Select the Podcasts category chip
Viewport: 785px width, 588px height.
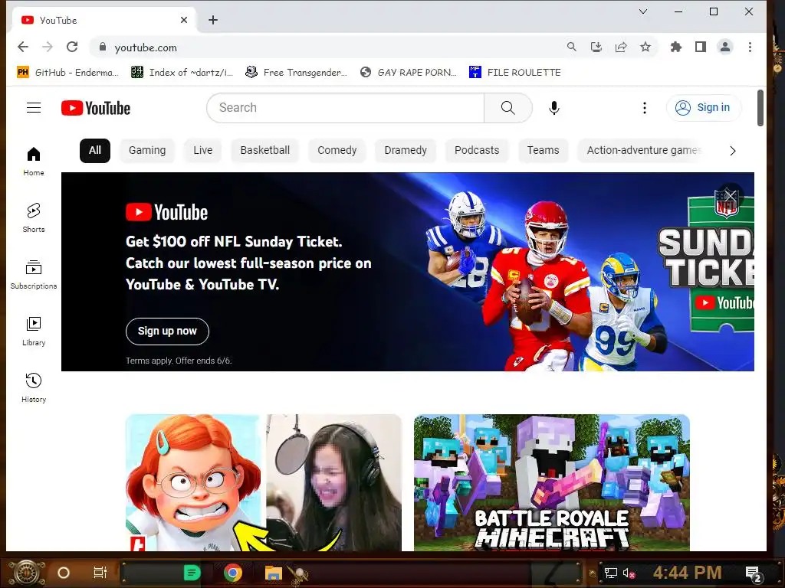click(x=477, y=151)
